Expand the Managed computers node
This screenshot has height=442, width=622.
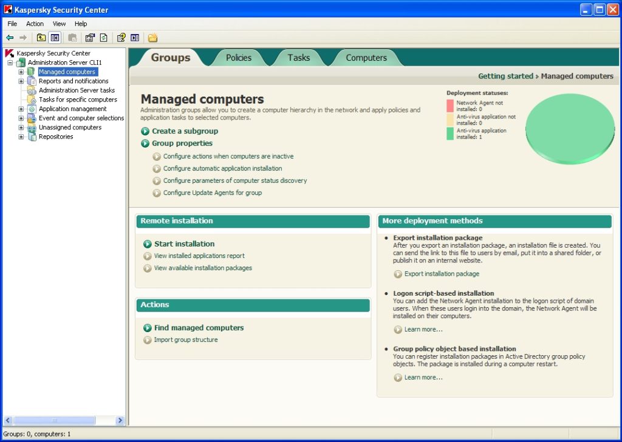tap(21, 72)
